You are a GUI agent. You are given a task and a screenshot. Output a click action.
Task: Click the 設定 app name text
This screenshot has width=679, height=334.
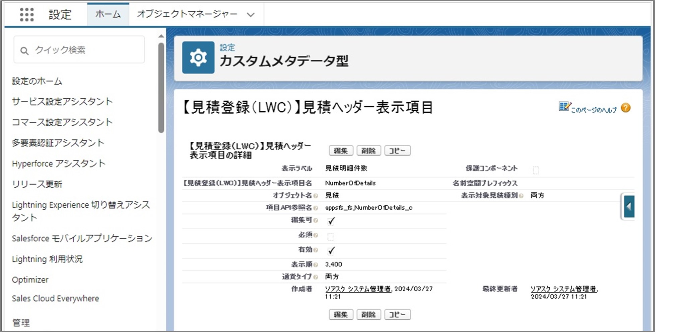coord(60,14)
